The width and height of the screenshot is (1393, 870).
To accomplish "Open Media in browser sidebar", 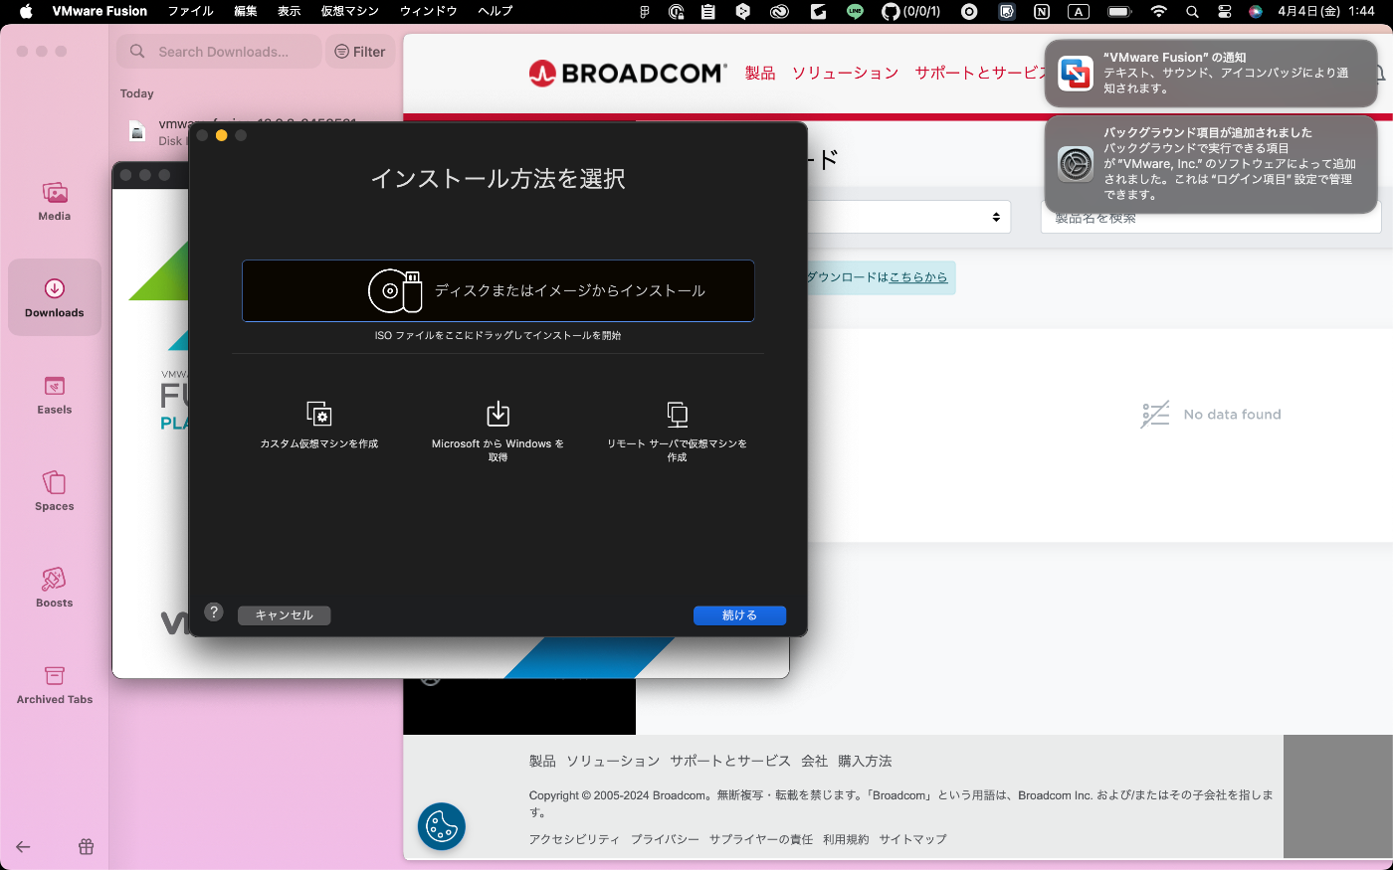I will click(x=55, y=201).
